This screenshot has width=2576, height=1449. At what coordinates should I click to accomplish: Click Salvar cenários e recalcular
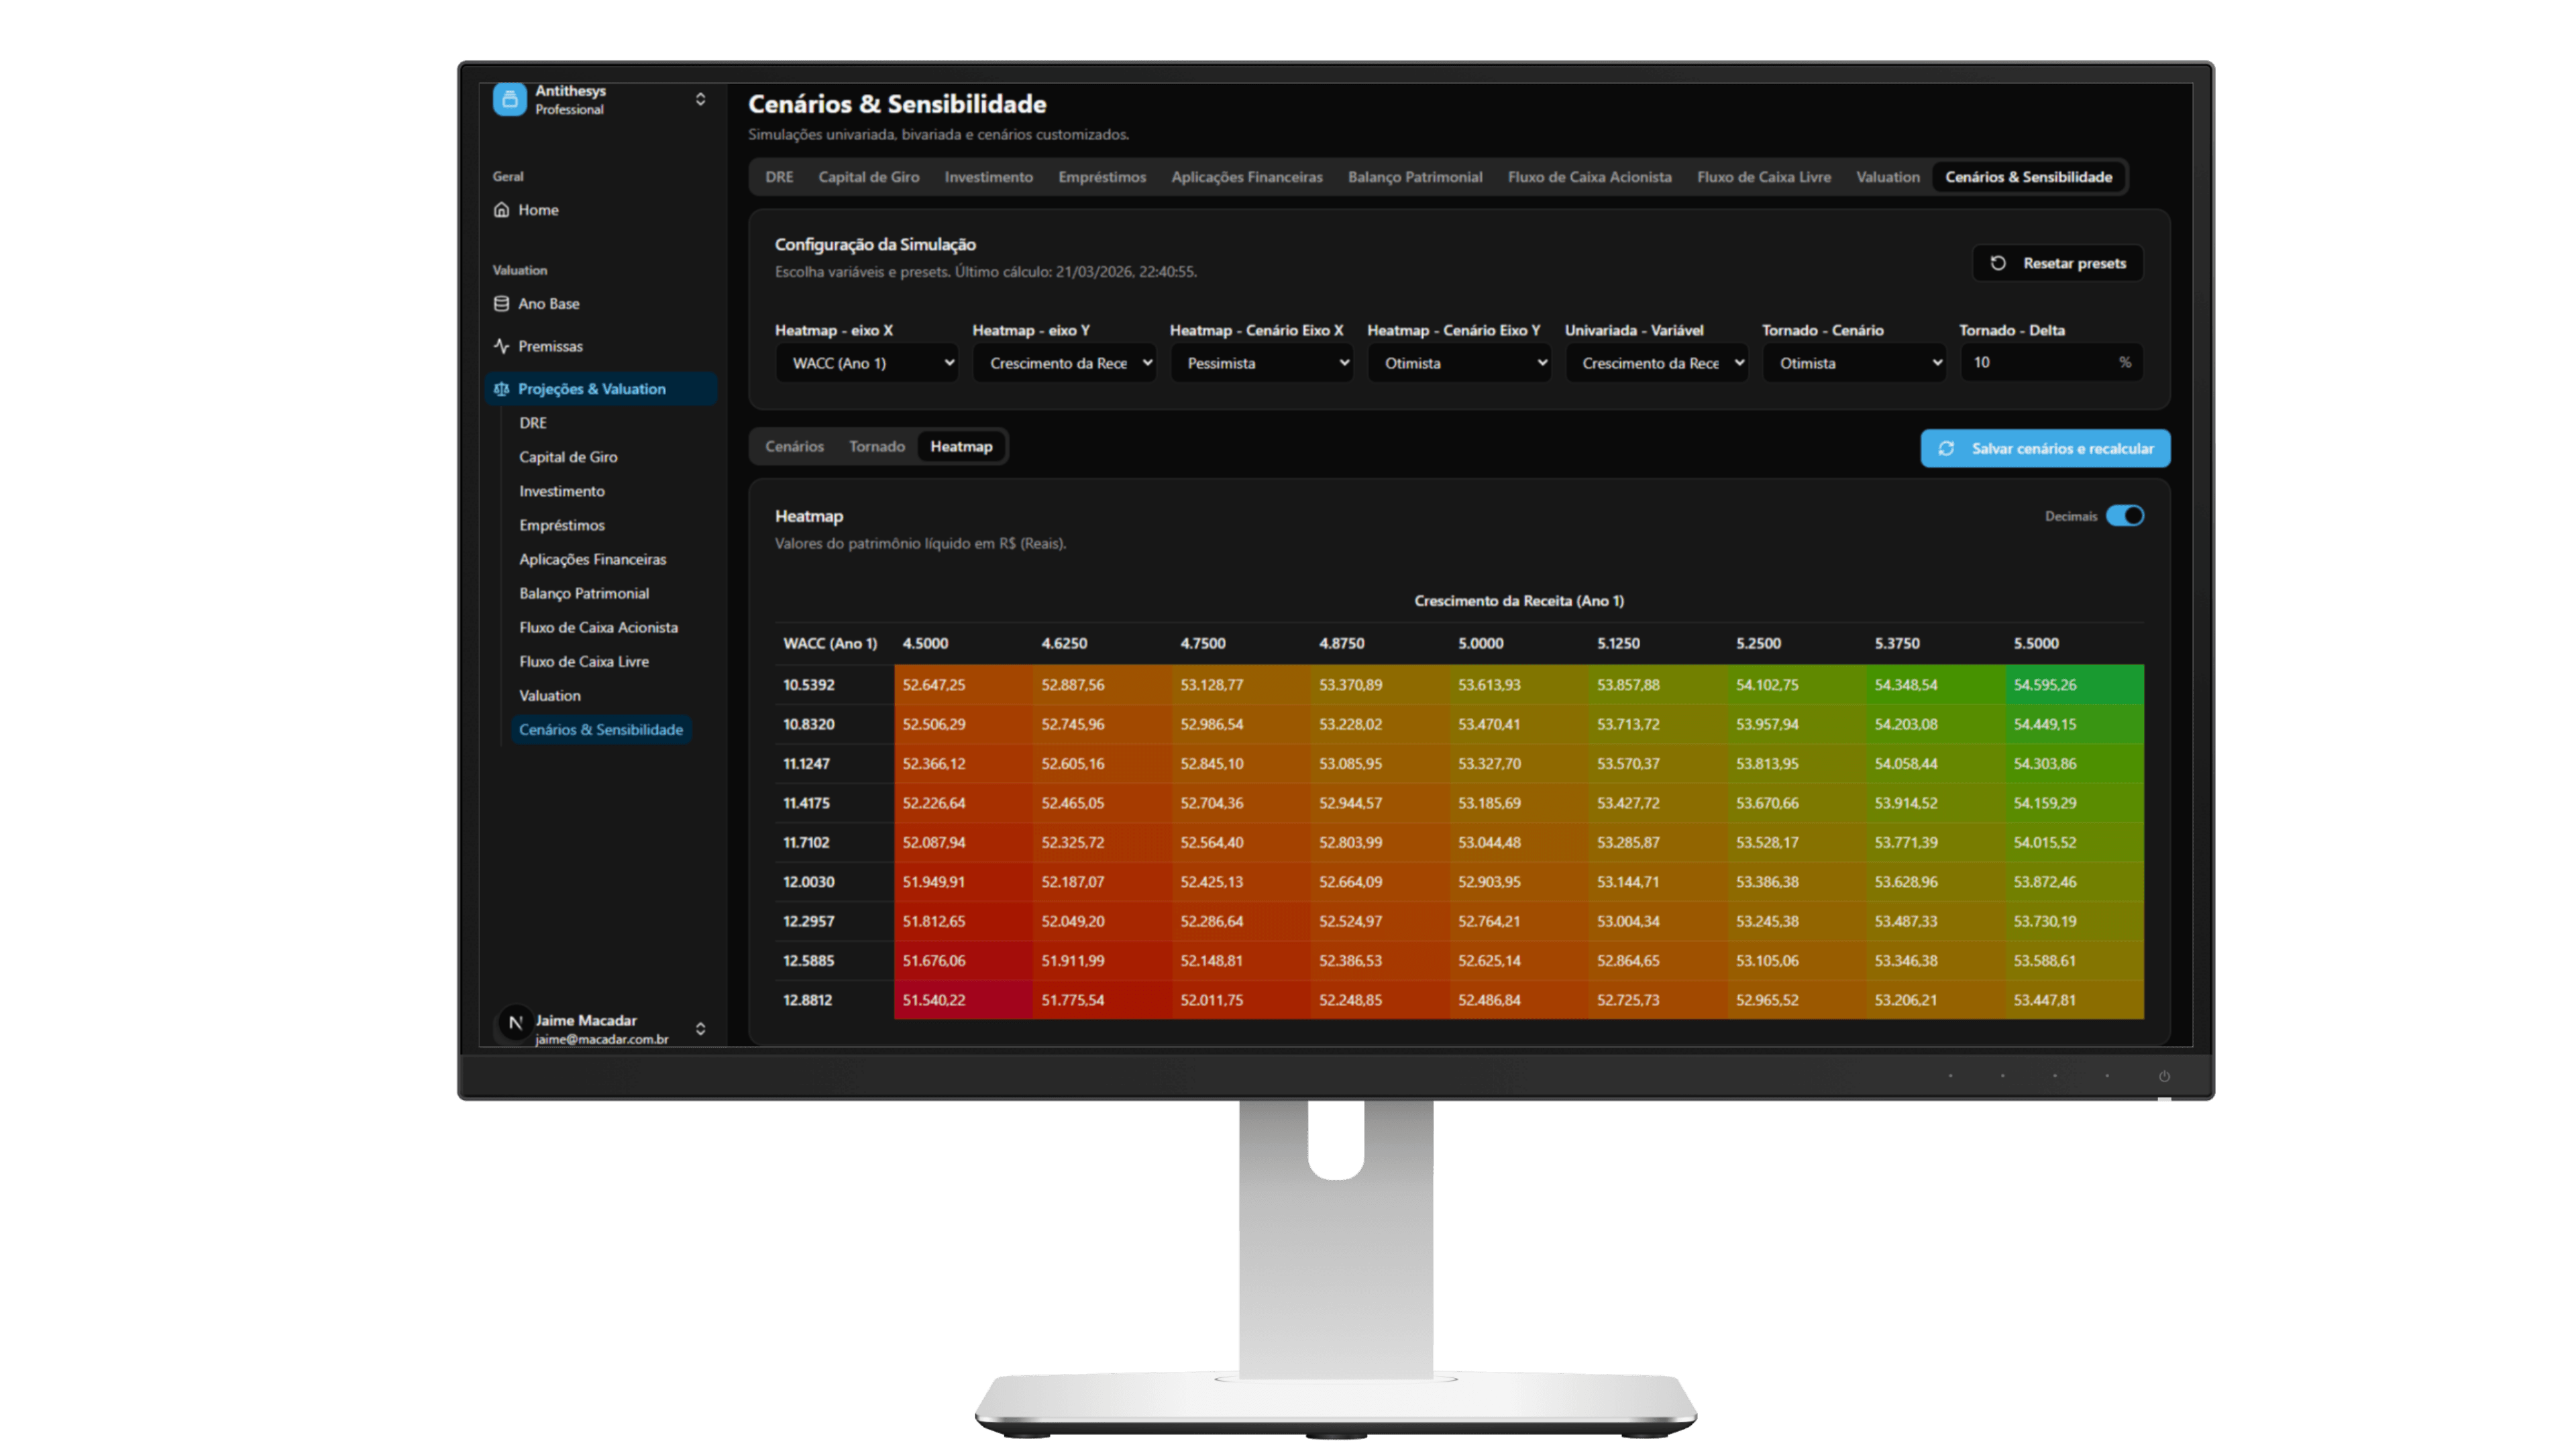pyautogui.click(x=2045, y=449)
